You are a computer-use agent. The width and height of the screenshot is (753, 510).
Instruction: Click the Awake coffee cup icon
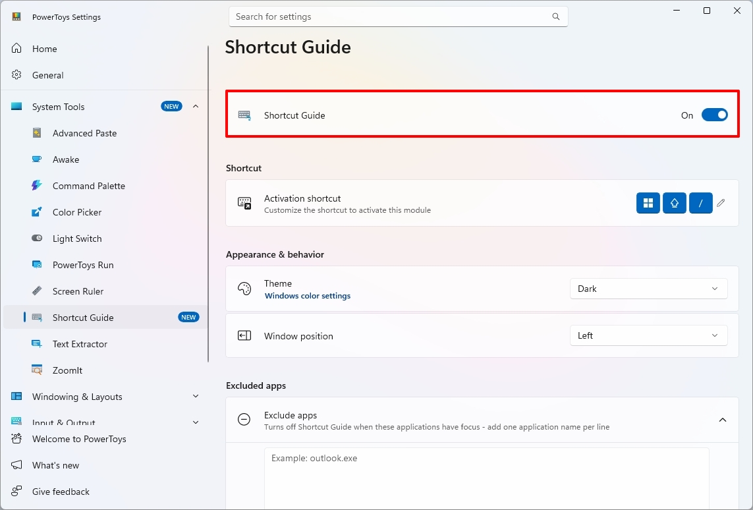[x=37, y=159]
